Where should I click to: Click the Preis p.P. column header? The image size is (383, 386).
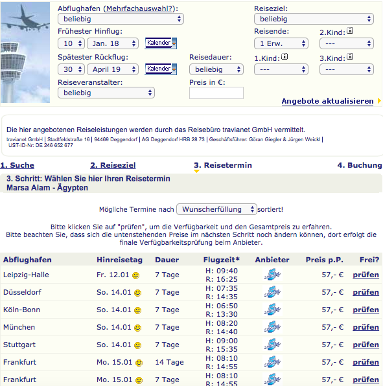[325, 260]
